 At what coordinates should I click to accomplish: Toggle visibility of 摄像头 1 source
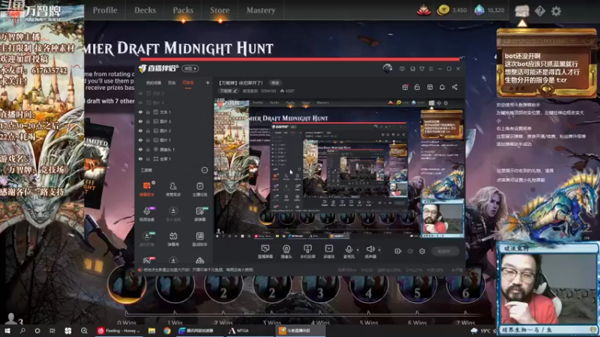(140, 149)
